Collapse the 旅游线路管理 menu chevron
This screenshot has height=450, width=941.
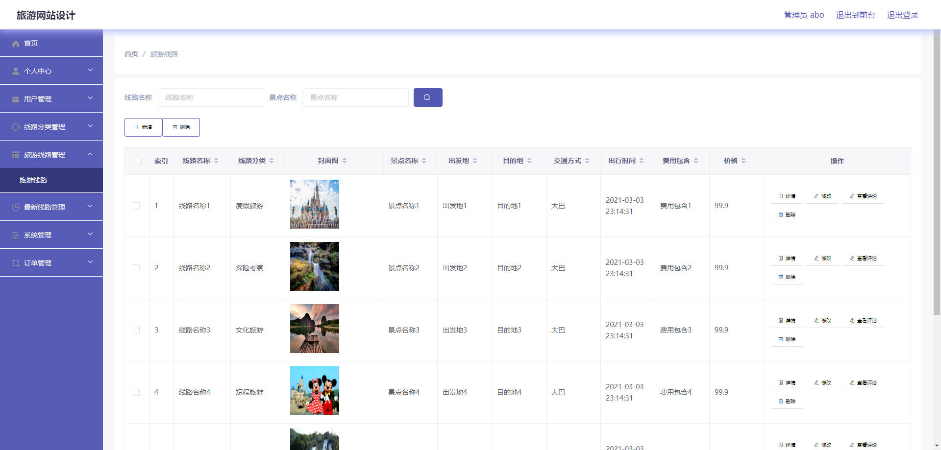(x=90, y=154)
